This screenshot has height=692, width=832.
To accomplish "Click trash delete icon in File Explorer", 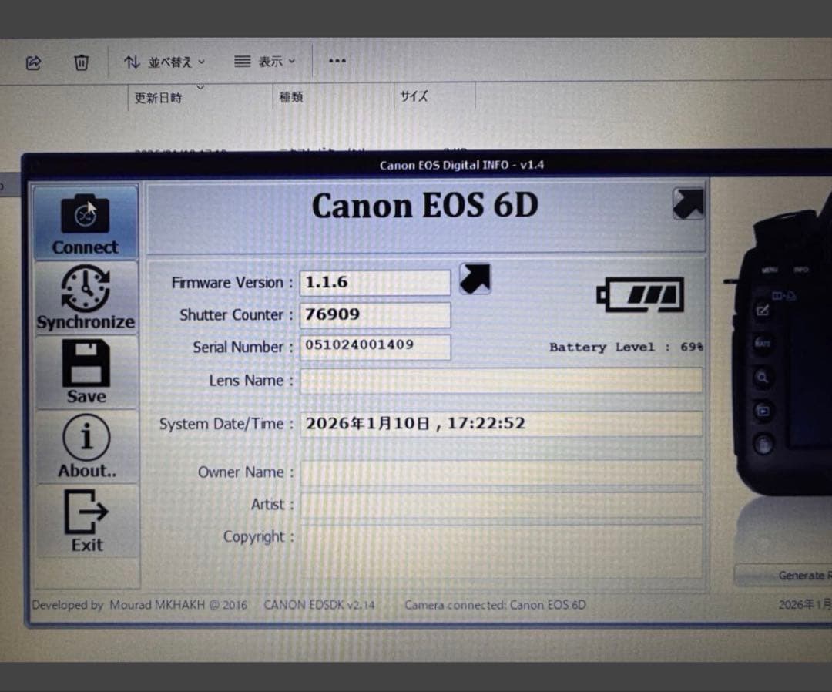I will [81, 62].
